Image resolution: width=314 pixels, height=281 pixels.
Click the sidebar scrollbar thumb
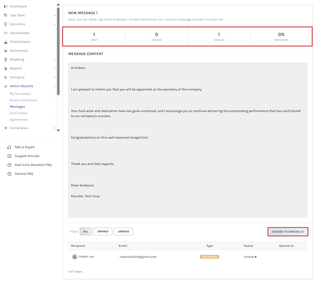point(58,51)
